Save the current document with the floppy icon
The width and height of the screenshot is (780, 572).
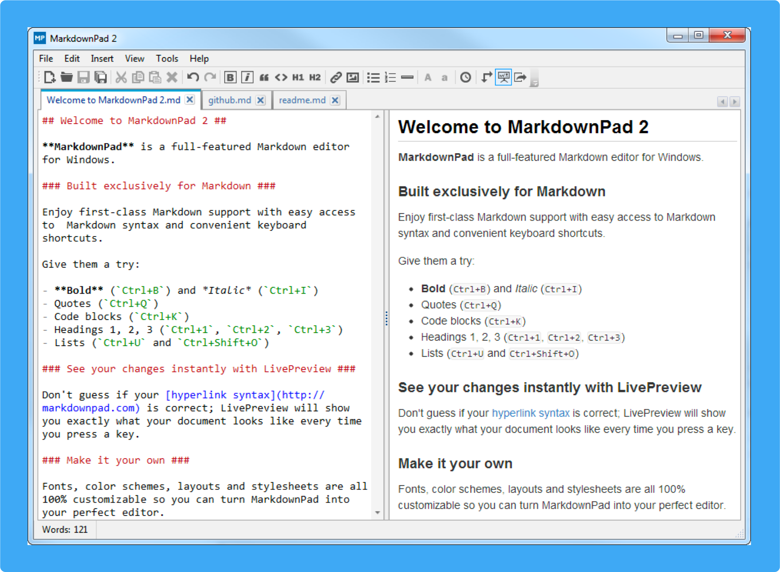click(83, 77)
